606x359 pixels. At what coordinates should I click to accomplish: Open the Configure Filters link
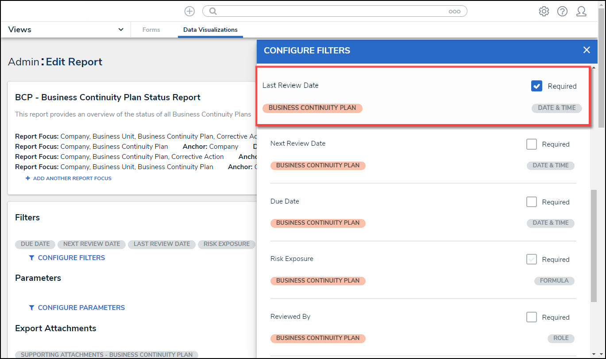coord(71,258)
